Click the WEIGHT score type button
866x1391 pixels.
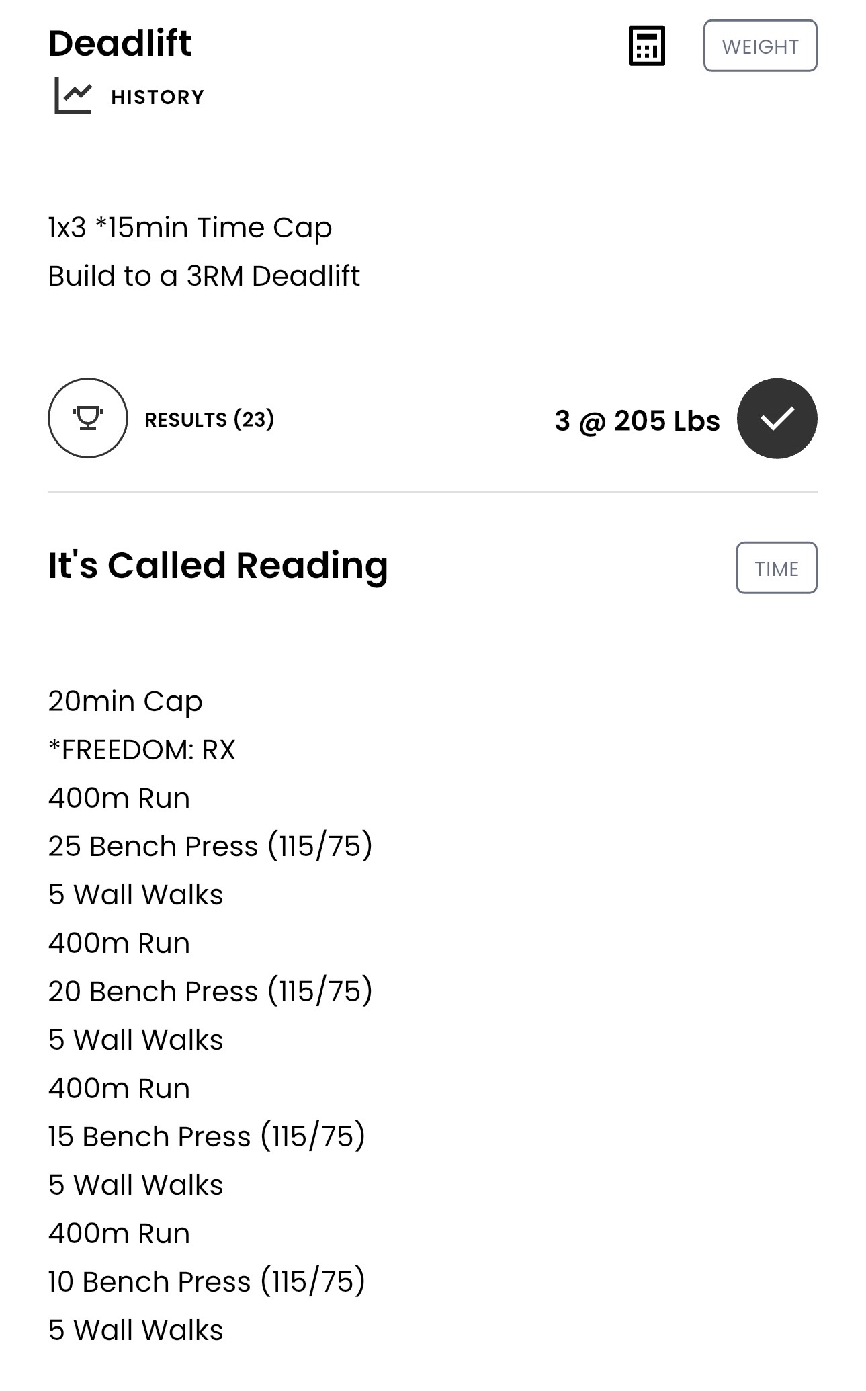760,46
